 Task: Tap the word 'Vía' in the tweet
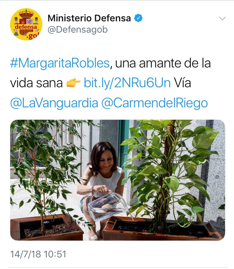click(182, 83)
